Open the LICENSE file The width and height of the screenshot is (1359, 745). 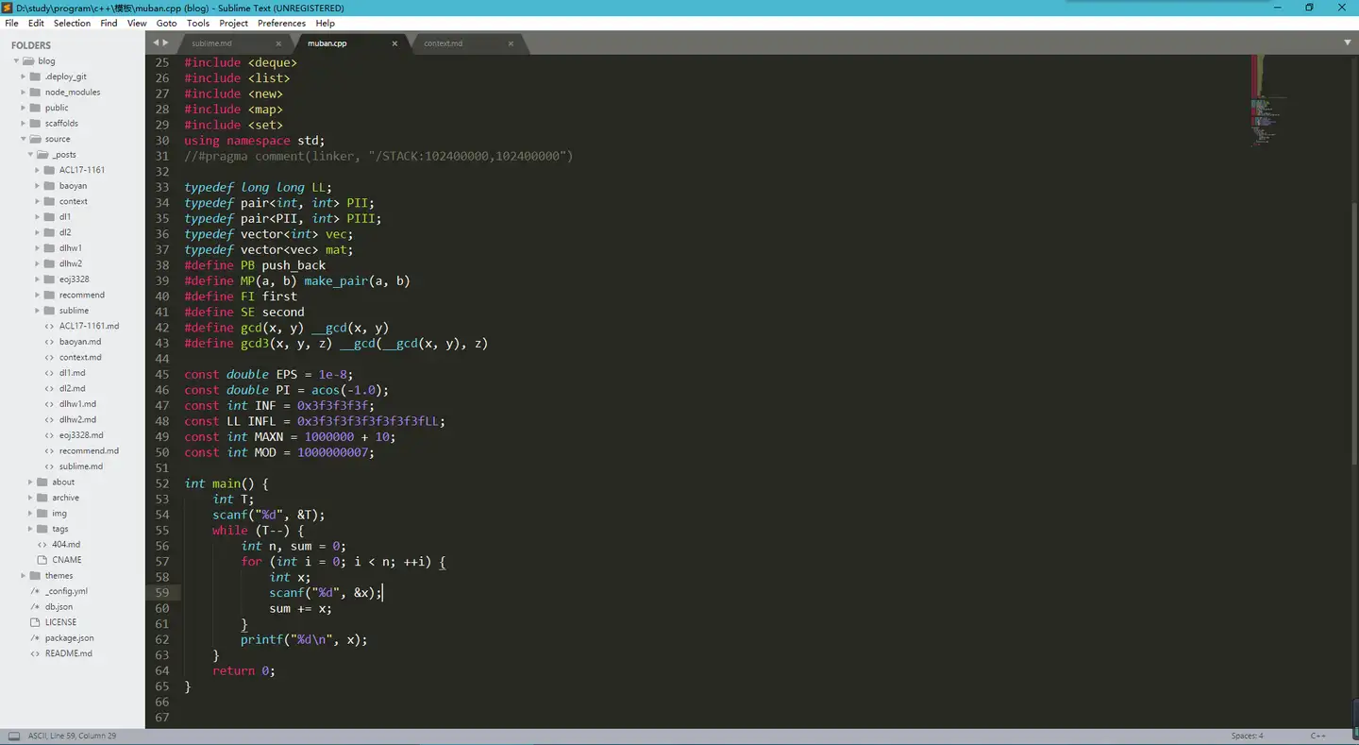point(60,622)
